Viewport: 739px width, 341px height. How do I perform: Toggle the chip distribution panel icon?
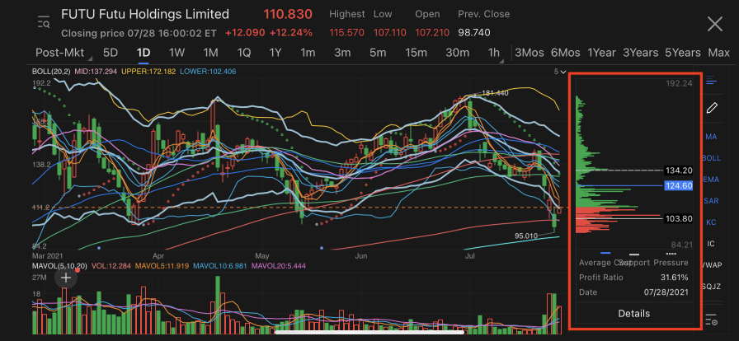(x=712, y=81)
